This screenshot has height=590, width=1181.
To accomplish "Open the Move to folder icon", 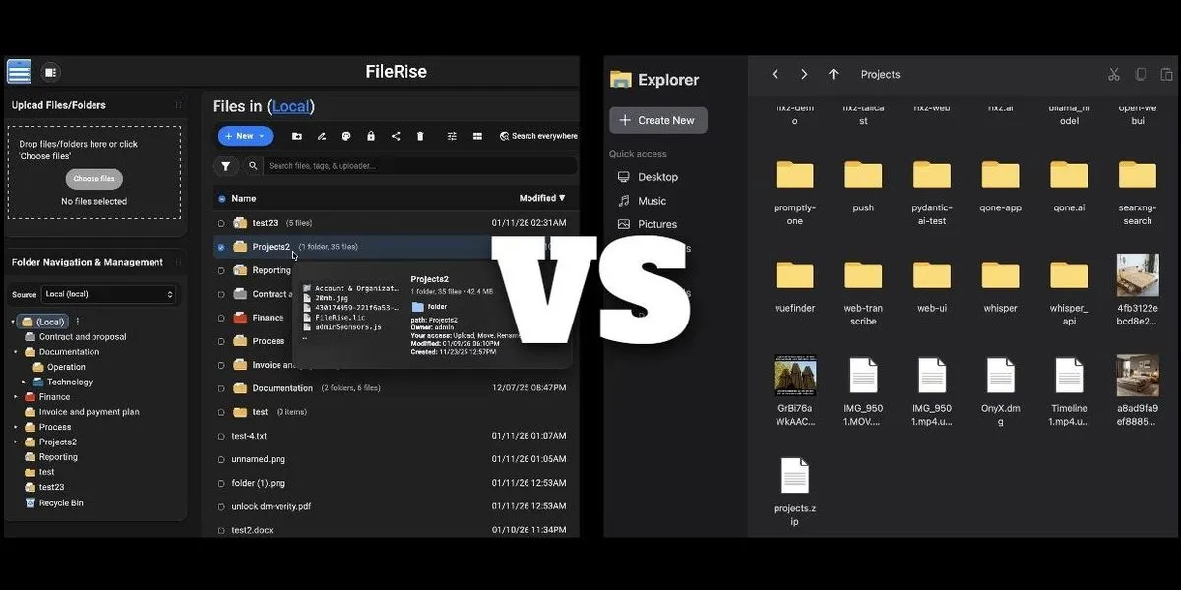I will click(x=296, y=136).
